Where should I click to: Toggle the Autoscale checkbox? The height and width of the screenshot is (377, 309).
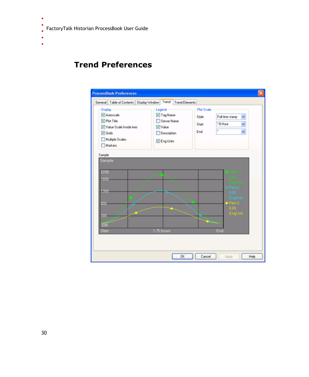103,115
